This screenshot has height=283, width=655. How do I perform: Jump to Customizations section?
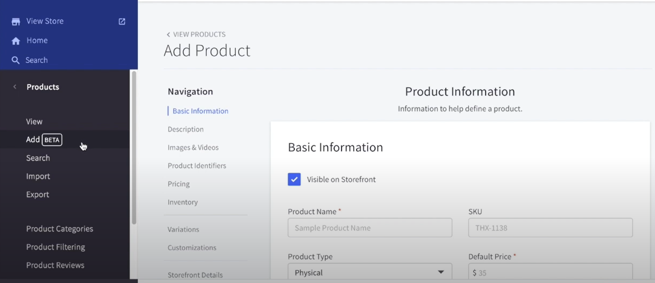click(192, 248)
